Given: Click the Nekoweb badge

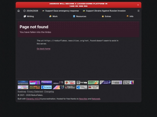Looking at the screenshot, I should point(35,83).
